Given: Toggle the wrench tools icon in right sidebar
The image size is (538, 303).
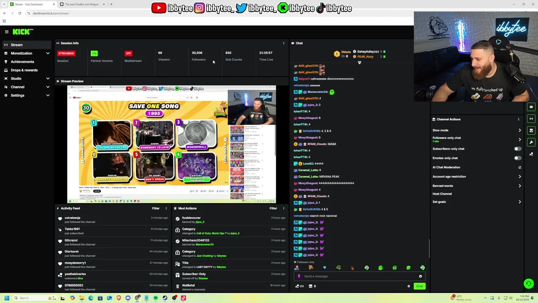Looking at the screenshot, I should pos(531,142).
